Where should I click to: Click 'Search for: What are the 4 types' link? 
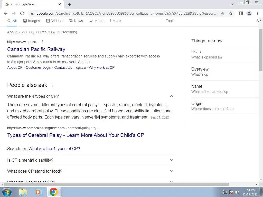[54, 149]
